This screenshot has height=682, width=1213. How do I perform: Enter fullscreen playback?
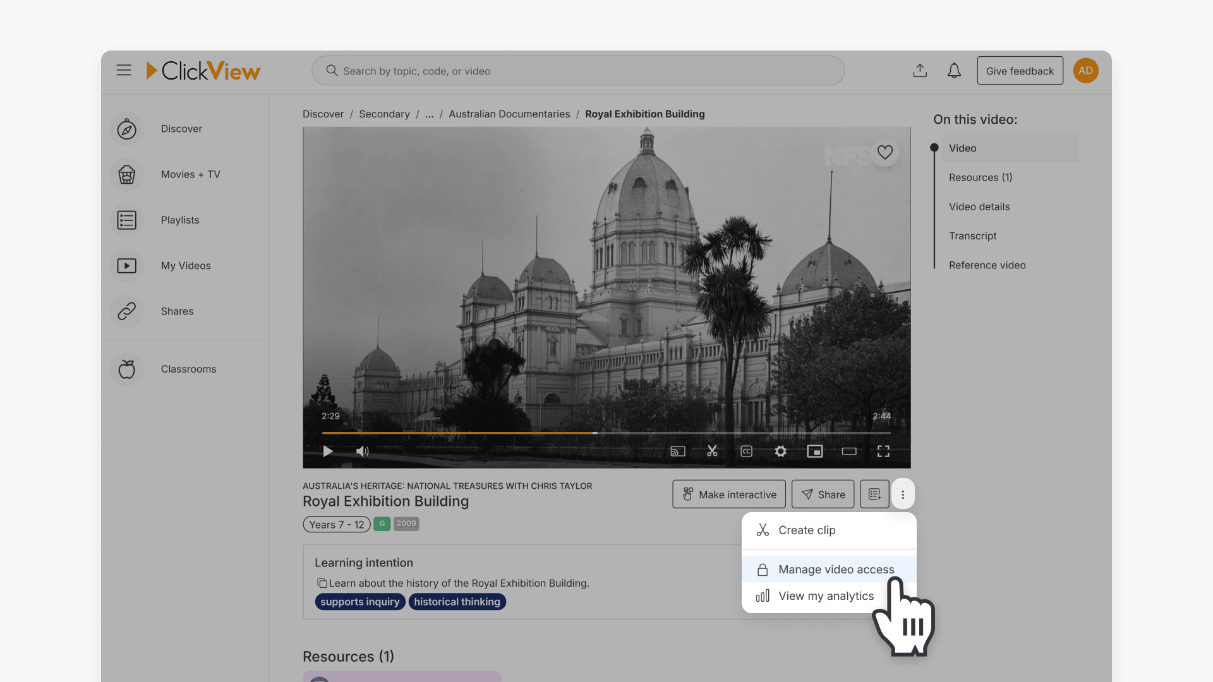(884, 451)
